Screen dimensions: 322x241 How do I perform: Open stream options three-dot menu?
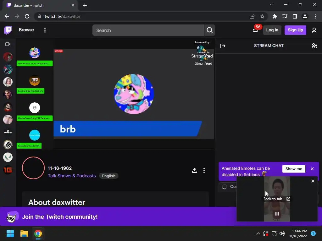point(204,170)
